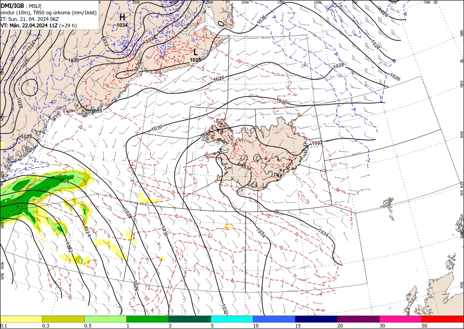Click the blue "-8" temperature label
Screen dimensions: 464x329
pos(405,14)
